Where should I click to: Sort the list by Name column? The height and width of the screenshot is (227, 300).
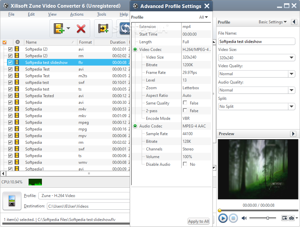(50, 42)
